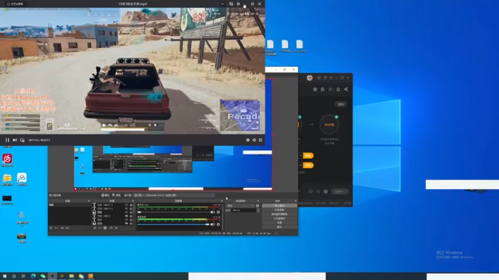The height and width of the screenshot is (280, 499).
Task: Pop out the Controls dock panel
Action: tap(295, 201)
